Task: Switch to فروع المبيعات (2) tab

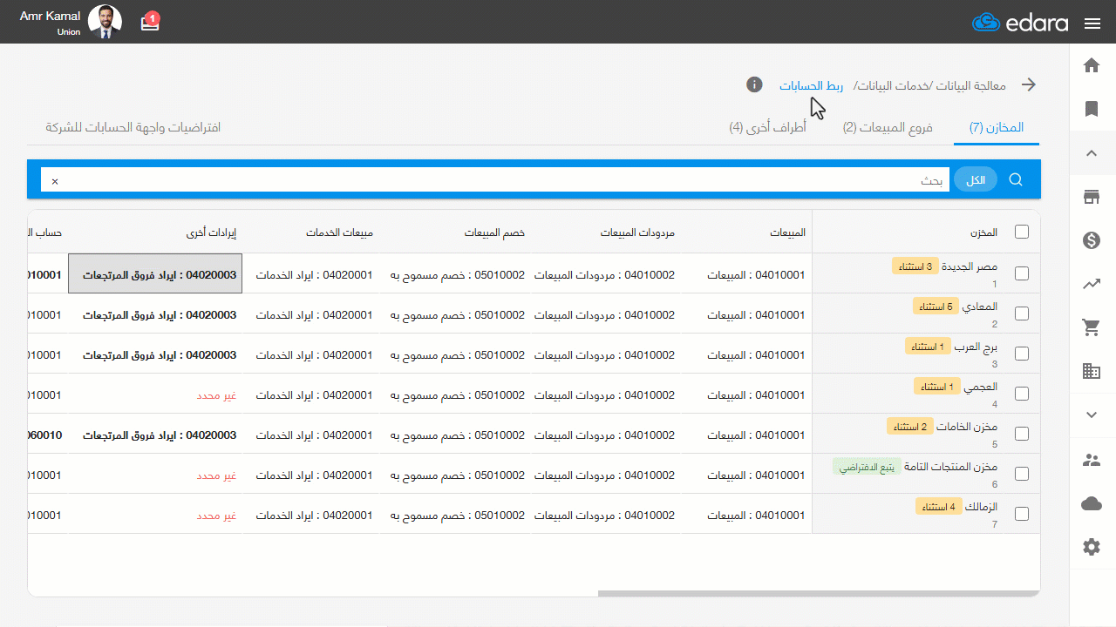Action: click(888, 127)
